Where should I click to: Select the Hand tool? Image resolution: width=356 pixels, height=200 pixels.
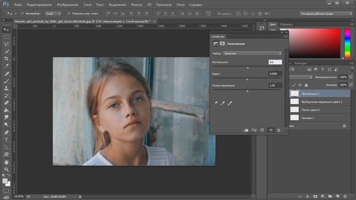click(x=6, y=162)
